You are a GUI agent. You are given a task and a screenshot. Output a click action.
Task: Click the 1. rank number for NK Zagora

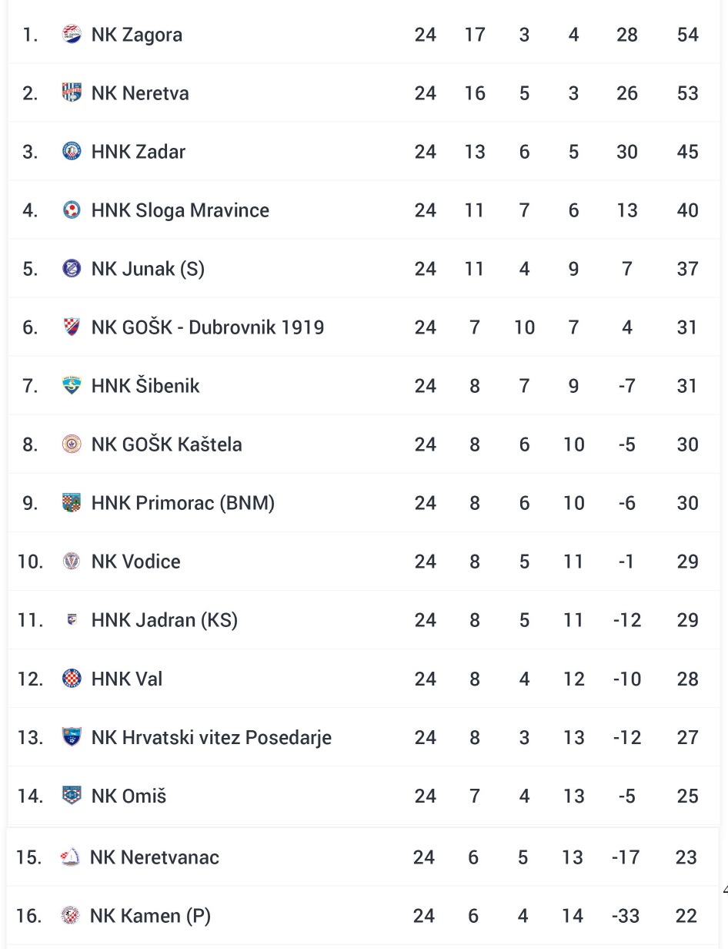tap(30, 35)
